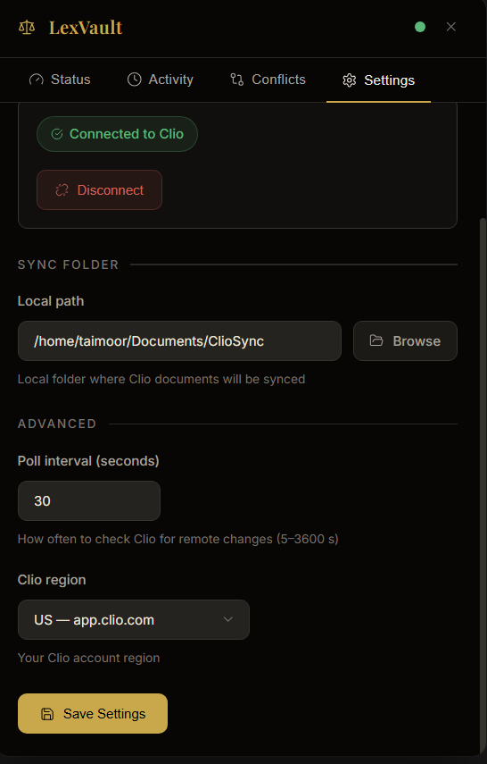
Task: Click the folder icon in Browse
Action: coord(376,340)
